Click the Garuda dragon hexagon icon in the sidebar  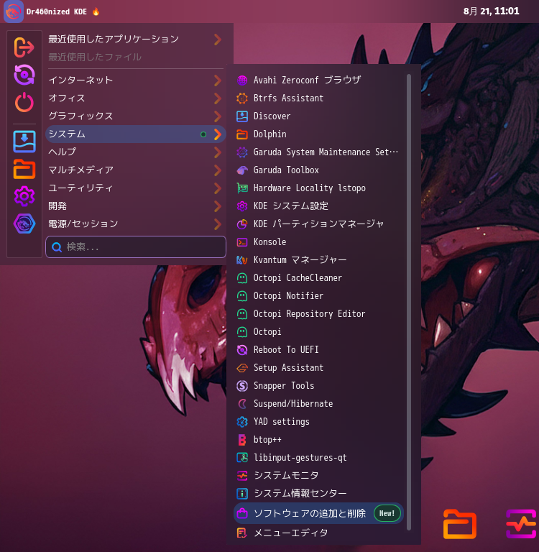click(24, 224)
